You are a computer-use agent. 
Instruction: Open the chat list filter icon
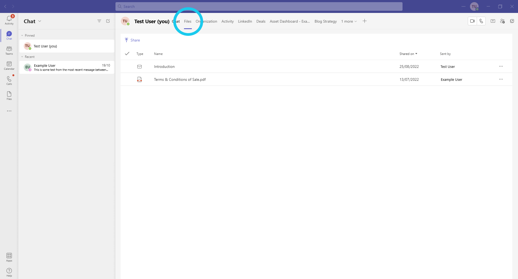click(99, 21)
